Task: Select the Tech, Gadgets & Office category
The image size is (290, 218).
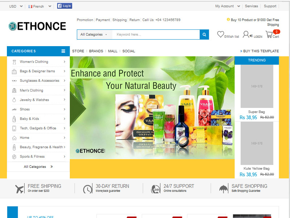Action: (39, 128)
